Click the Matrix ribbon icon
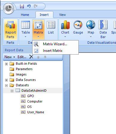This screenshot has height=134, width=116. point(38,25)
